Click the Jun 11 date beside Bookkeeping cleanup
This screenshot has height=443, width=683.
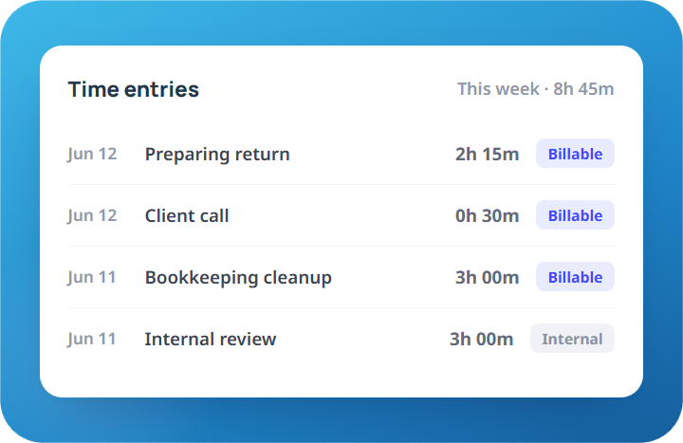tap(91, 278)
